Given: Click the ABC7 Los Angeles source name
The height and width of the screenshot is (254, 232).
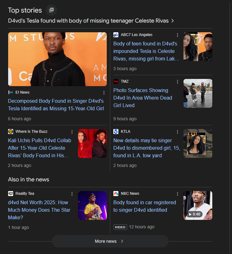Looking at the screenshot, I should [x=137, y=35].
